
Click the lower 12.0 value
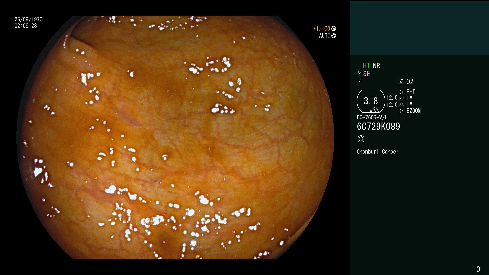[x=392, y=105]
